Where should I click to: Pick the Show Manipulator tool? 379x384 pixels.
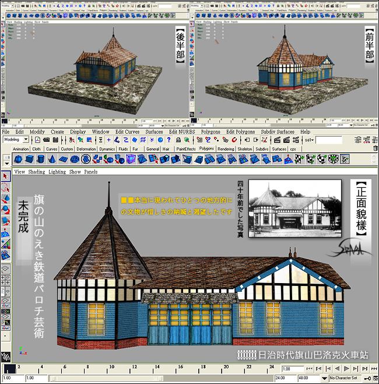tap(5, 244)
